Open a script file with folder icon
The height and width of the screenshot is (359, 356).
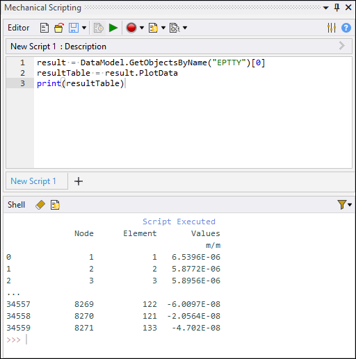[59, 28]
